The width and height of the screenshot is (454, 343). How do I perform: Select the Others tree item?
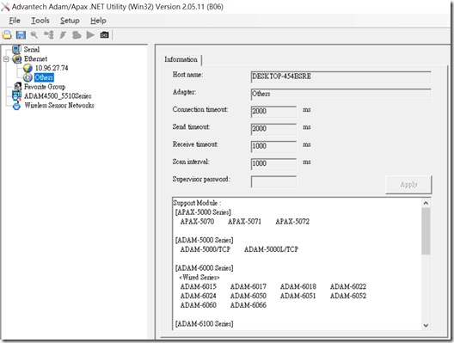coord(44,77)
